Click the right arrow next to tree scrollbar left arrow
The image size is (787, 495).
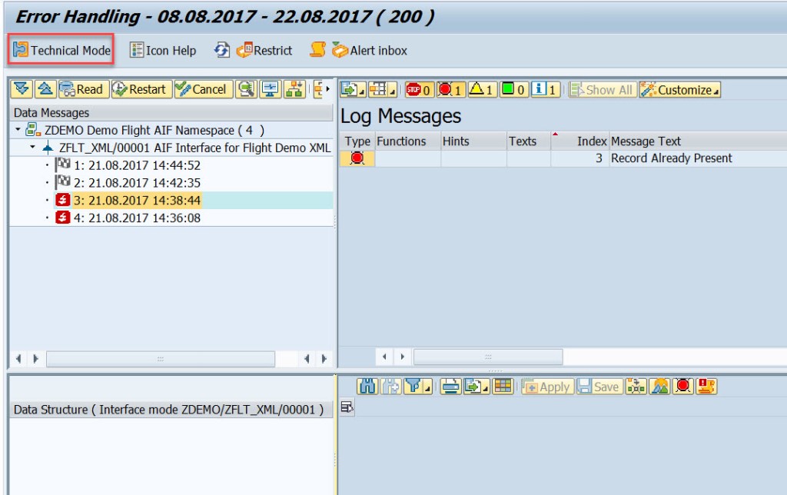35,358
